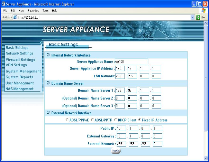Open the address bar dropdown arrow
Image resolution: width=209 pixels, height=162 pixels.
click(193, 17)
